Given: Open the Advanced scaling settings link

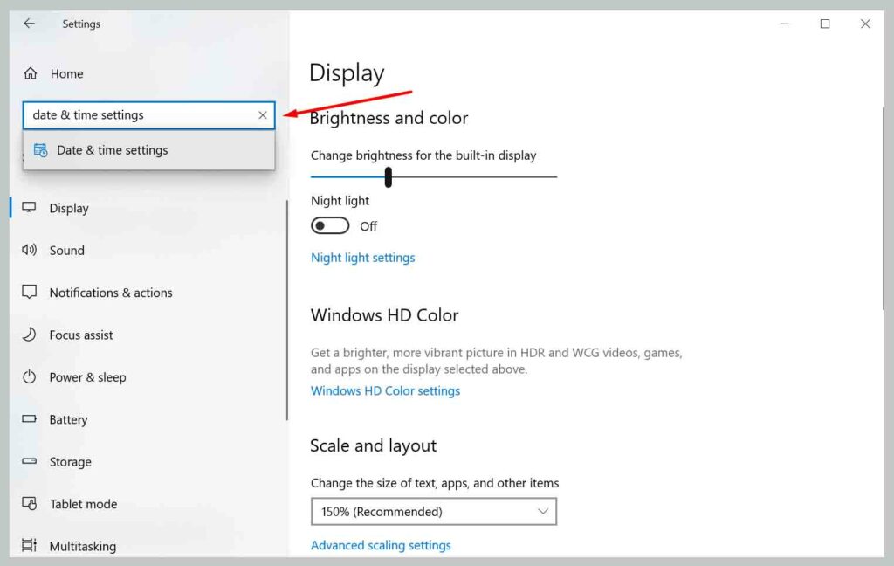Looking at the screenshot, I should (x=381, y=545).
